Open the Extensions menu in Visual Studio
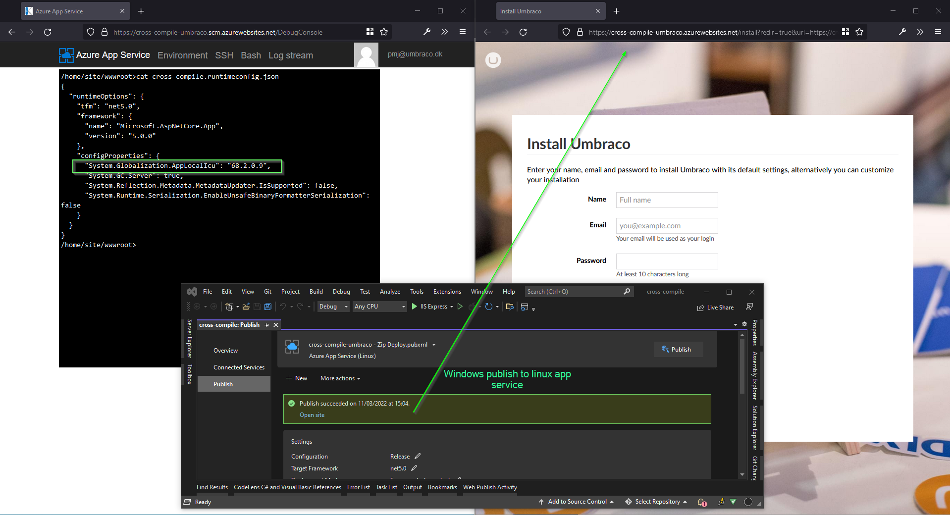The width and height of the screenshot is (950, 515). click(447, 292)
